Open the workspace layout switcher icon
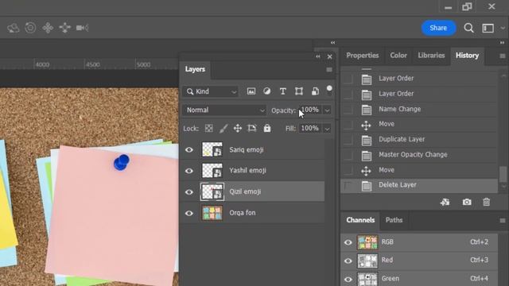The image size is (509, 286). tap(488, 29)
